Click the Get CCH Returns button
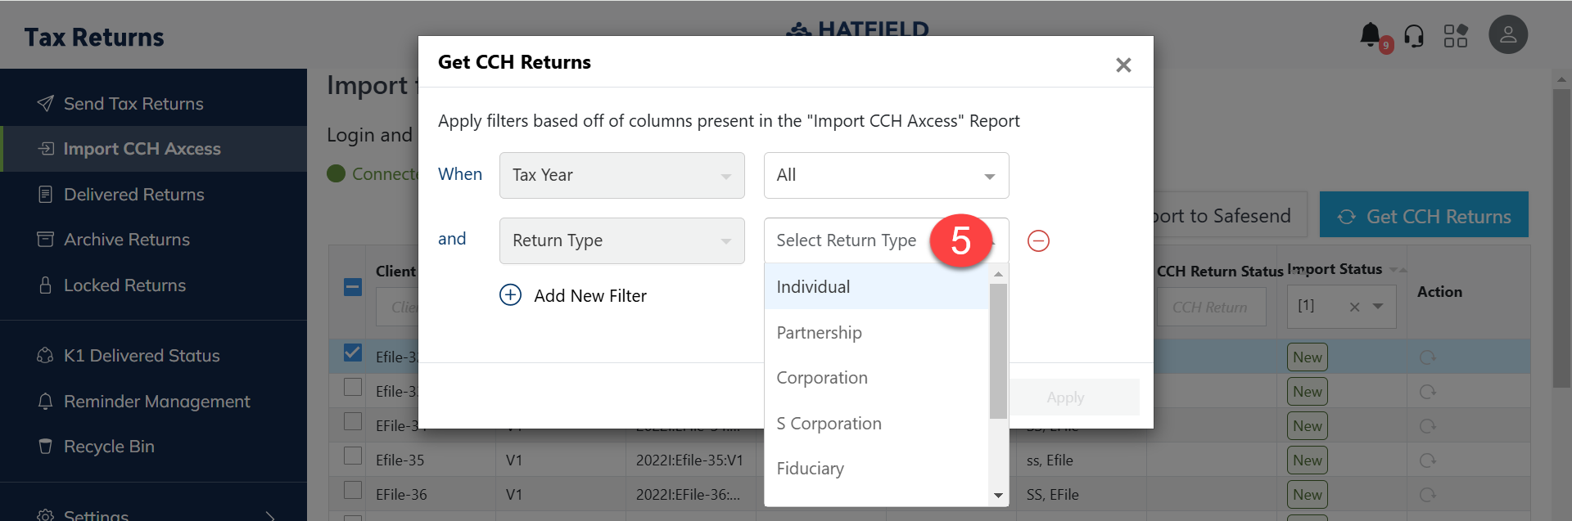The image size is (1572, 521). click(1424, 216)
